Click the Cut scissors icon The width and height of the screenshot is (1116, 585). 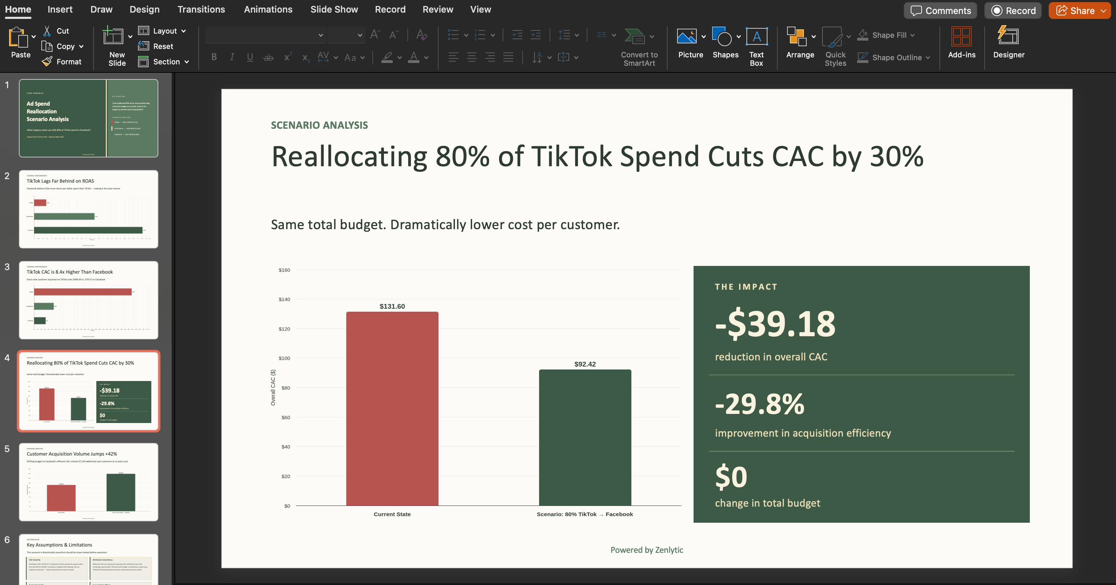pyautogui.click(x=47, y=31)
